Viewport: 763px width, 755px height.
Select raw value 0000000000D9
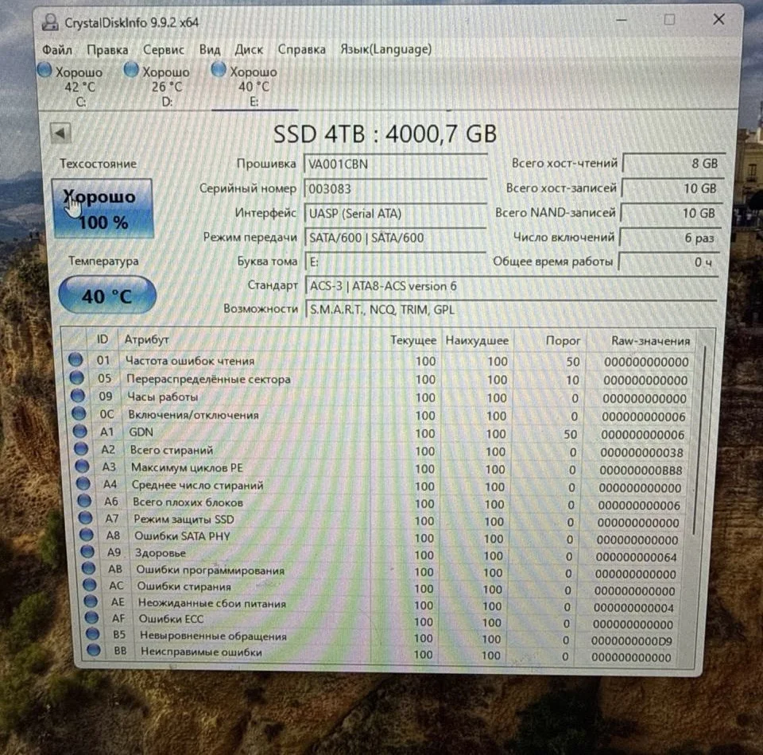[632, 641]
